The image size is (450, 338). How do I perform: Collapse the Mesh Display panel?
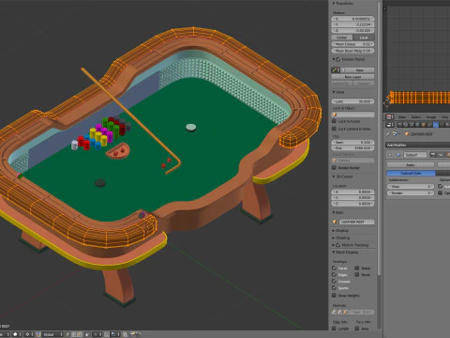pos(334,253)
